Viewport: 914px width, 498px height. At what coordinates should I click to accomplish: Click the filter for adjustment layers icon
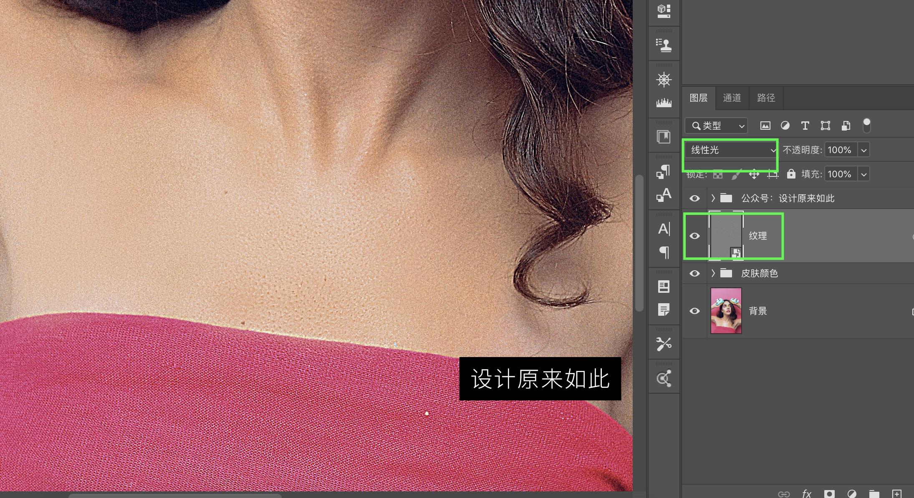coord(785,126)
